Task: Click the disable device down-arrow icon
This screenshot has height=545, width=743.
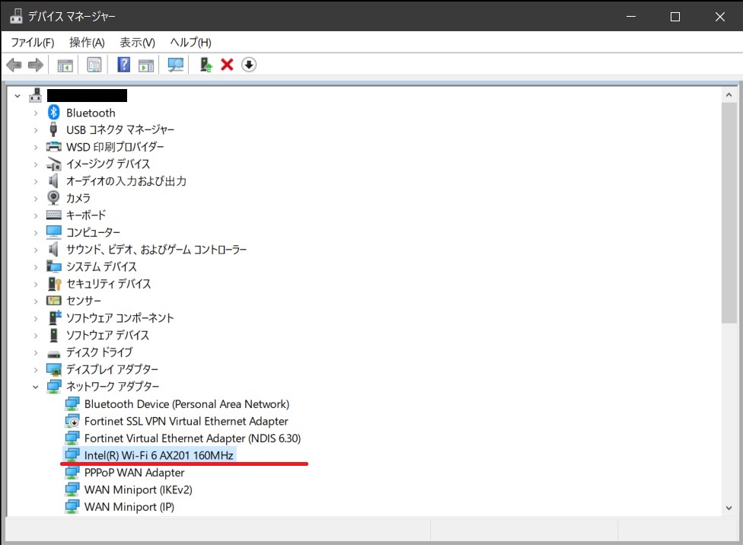Action: pos(249,65)
